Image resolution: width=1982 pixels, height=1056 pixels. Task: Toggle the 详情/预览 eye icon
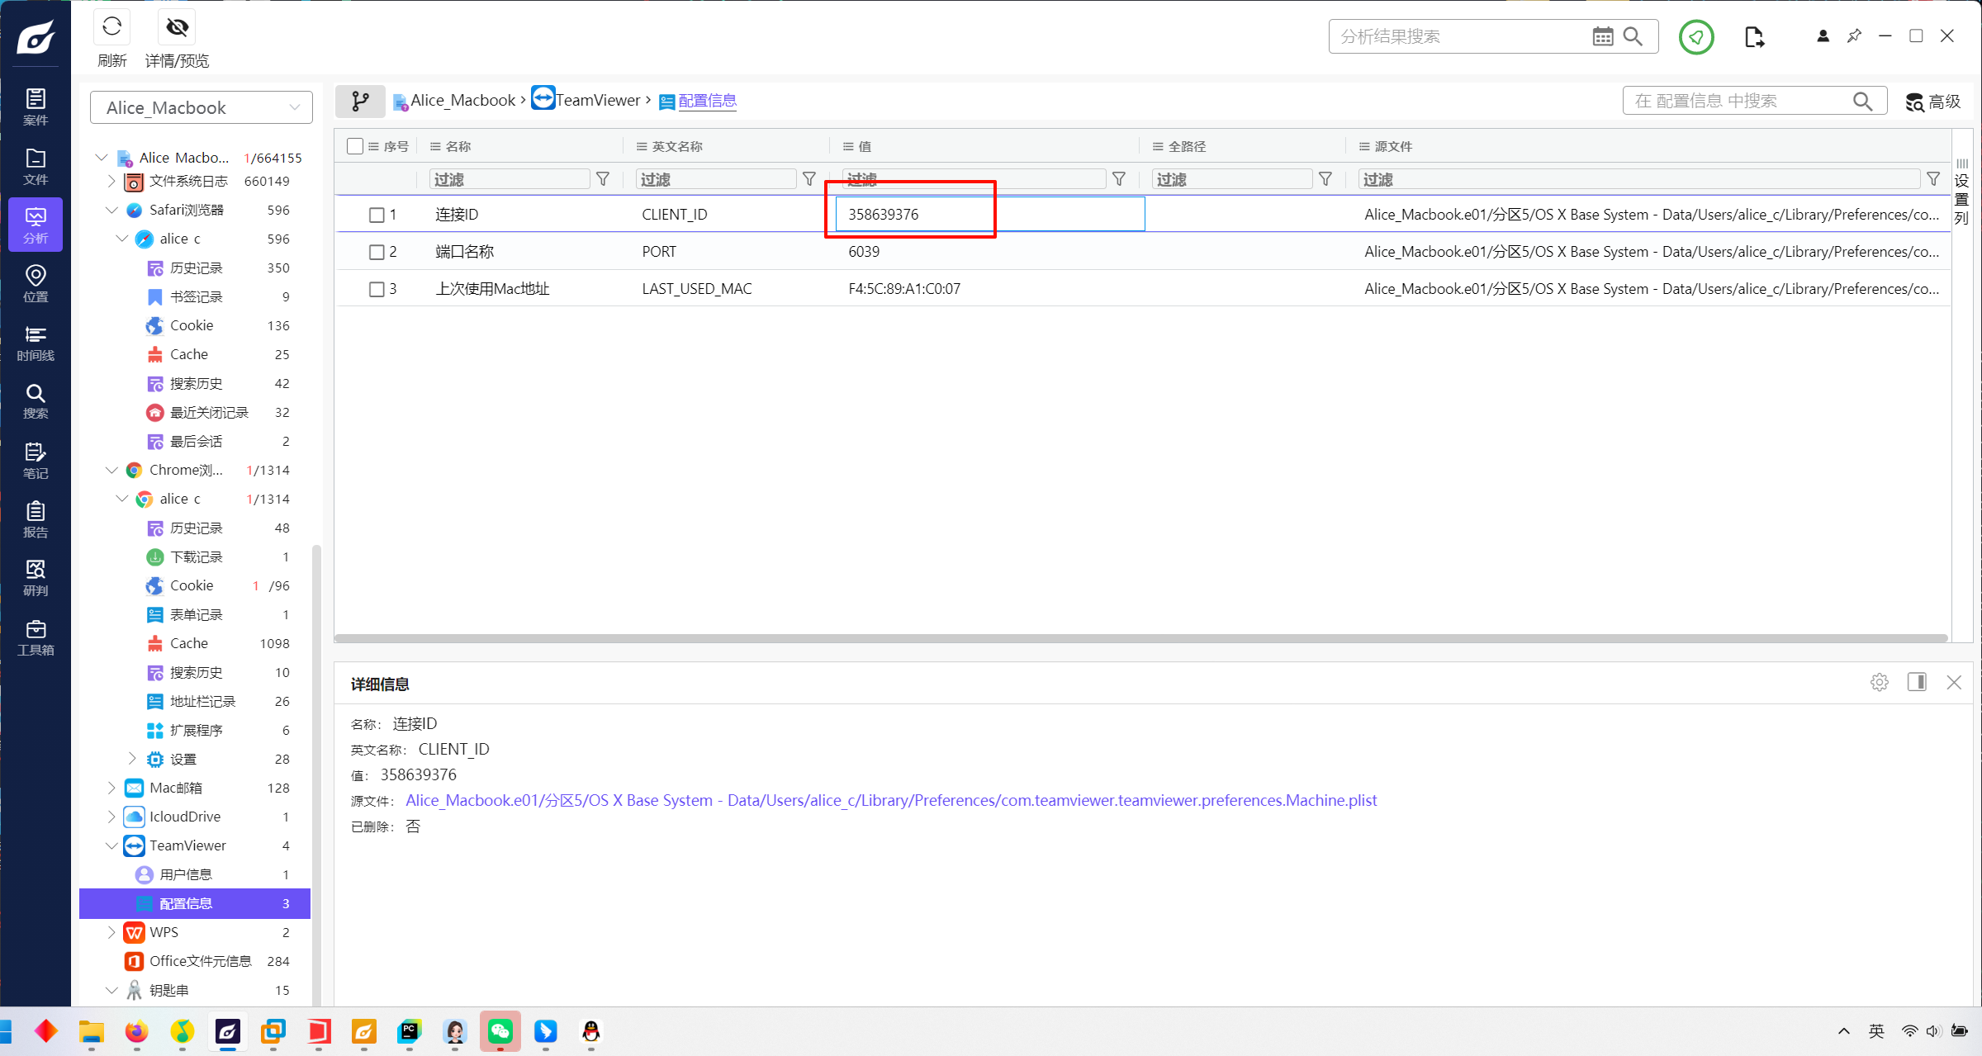click(x=177, y=27)
